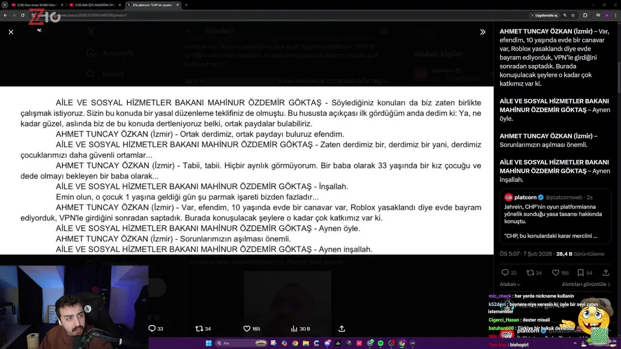
Task: Reload the page
Action: coord(23,15)
